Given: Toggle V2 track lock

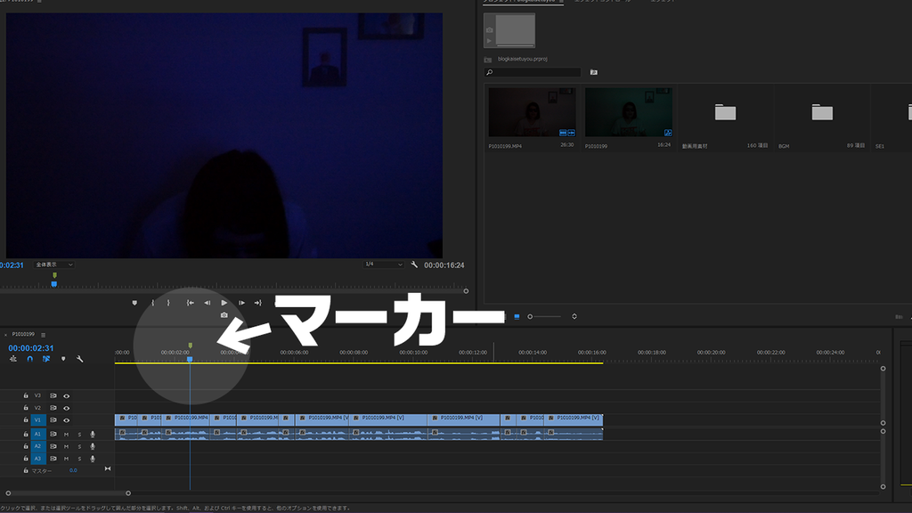Looking at the screenshot, I should pos(26,408).
